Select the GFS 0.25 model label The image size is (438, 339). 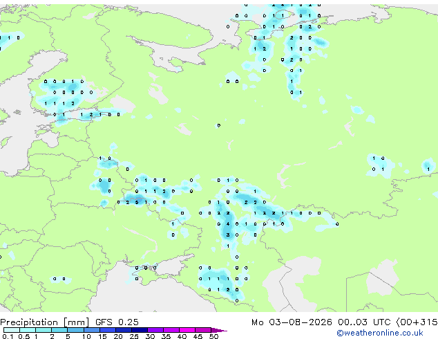[117, 322]
